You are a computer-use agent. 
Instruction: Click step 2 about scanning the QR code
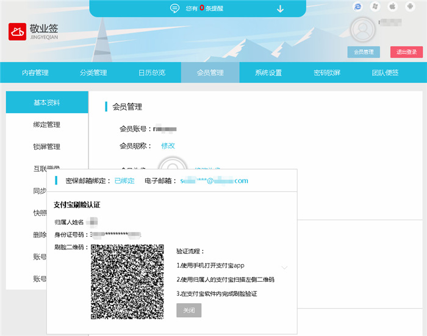point(226,279)
